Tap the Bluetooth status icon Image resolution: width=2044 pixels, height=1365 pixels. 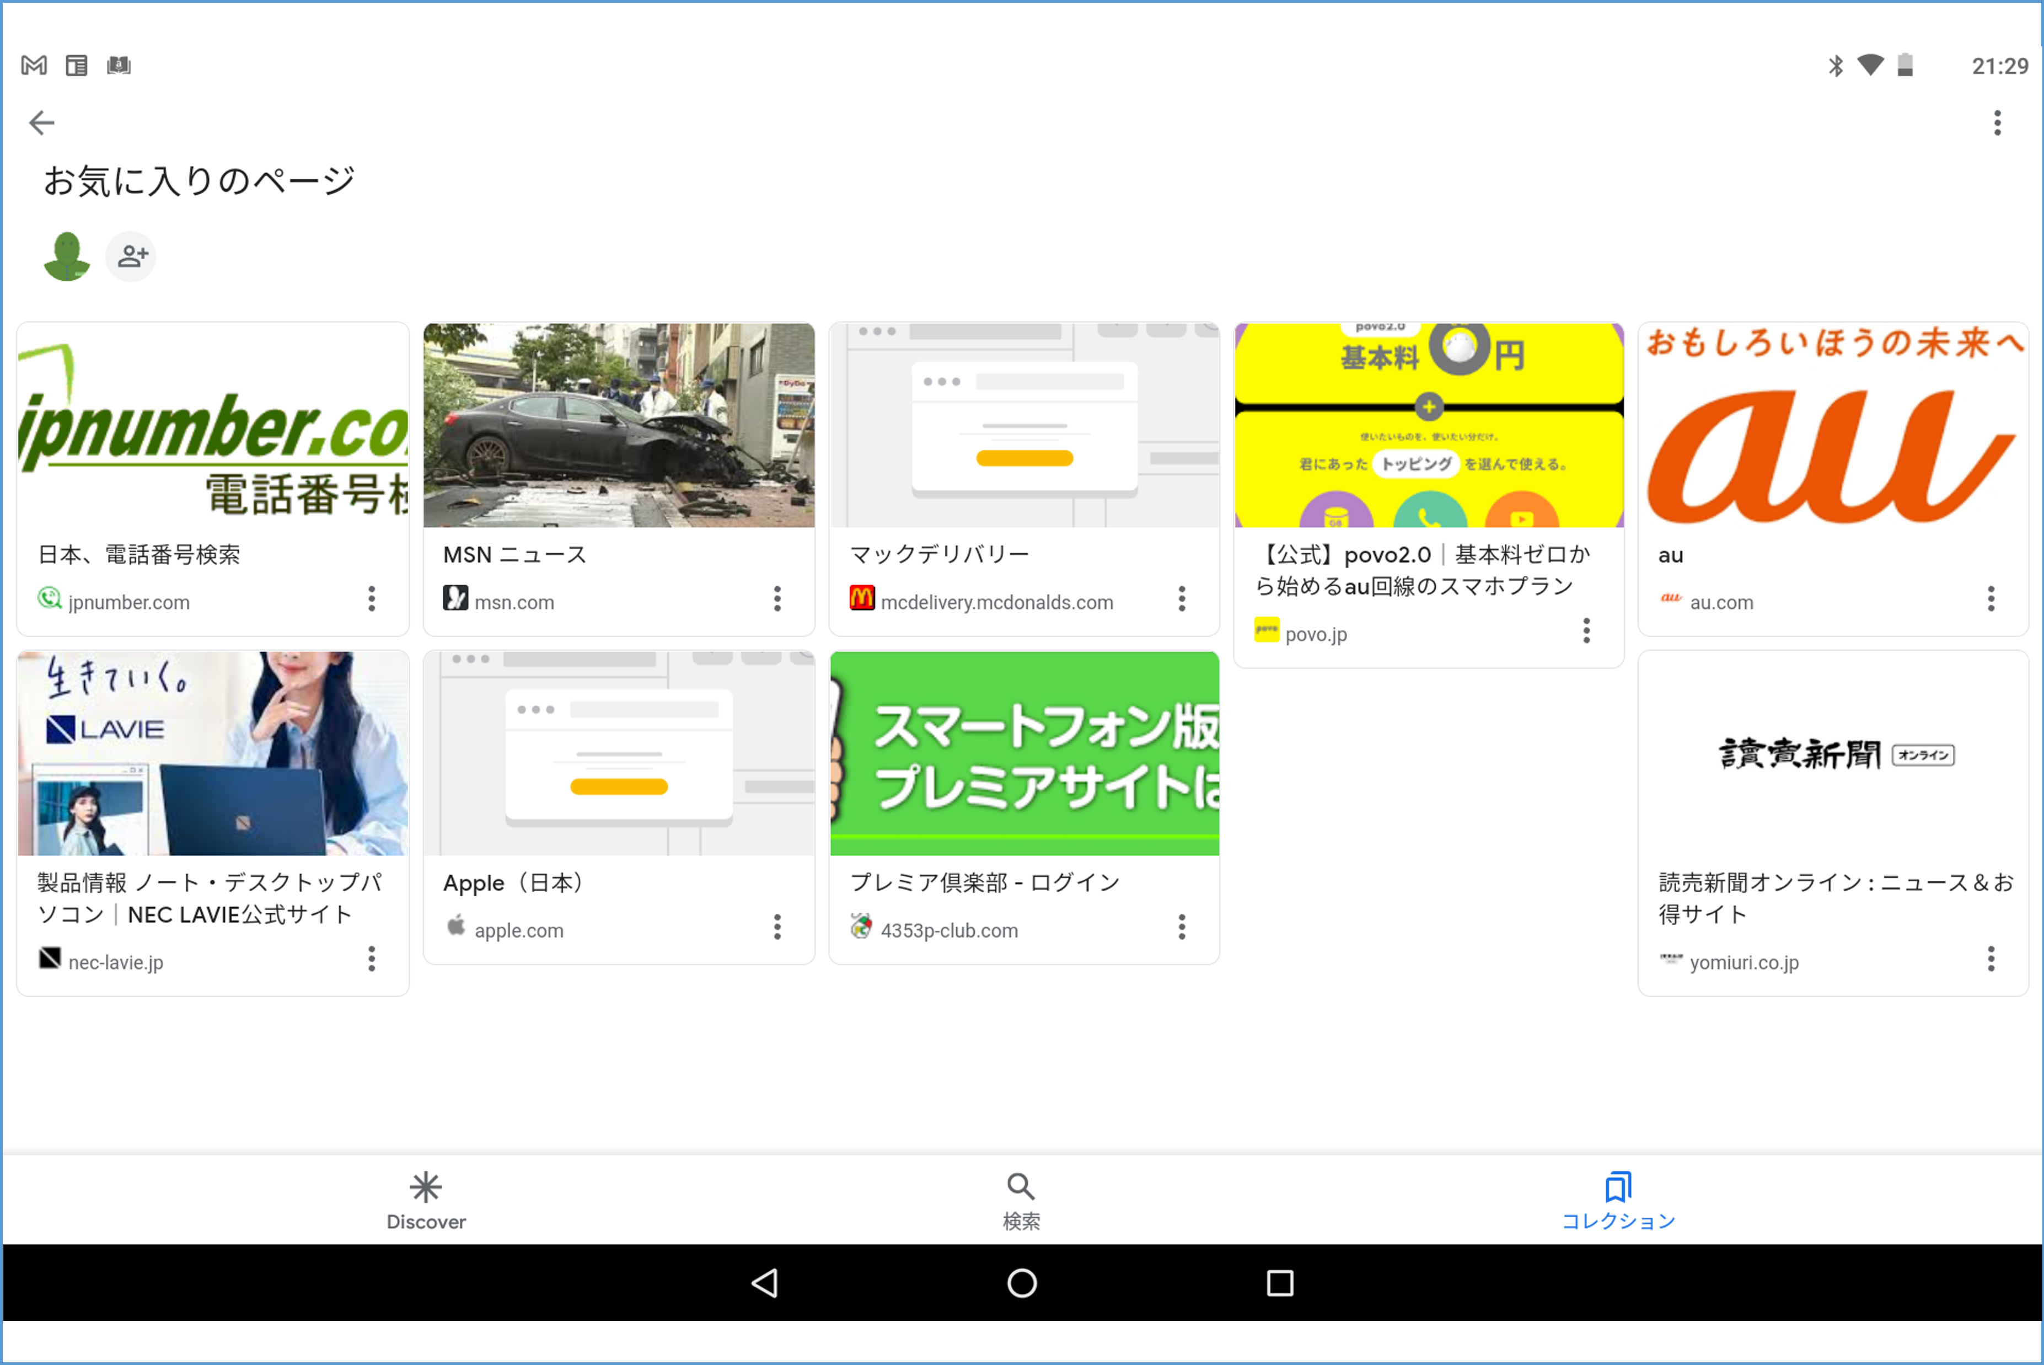point(1835,65)
